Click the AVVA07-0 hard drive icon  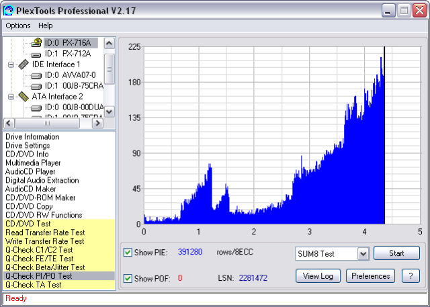[36, 75]
